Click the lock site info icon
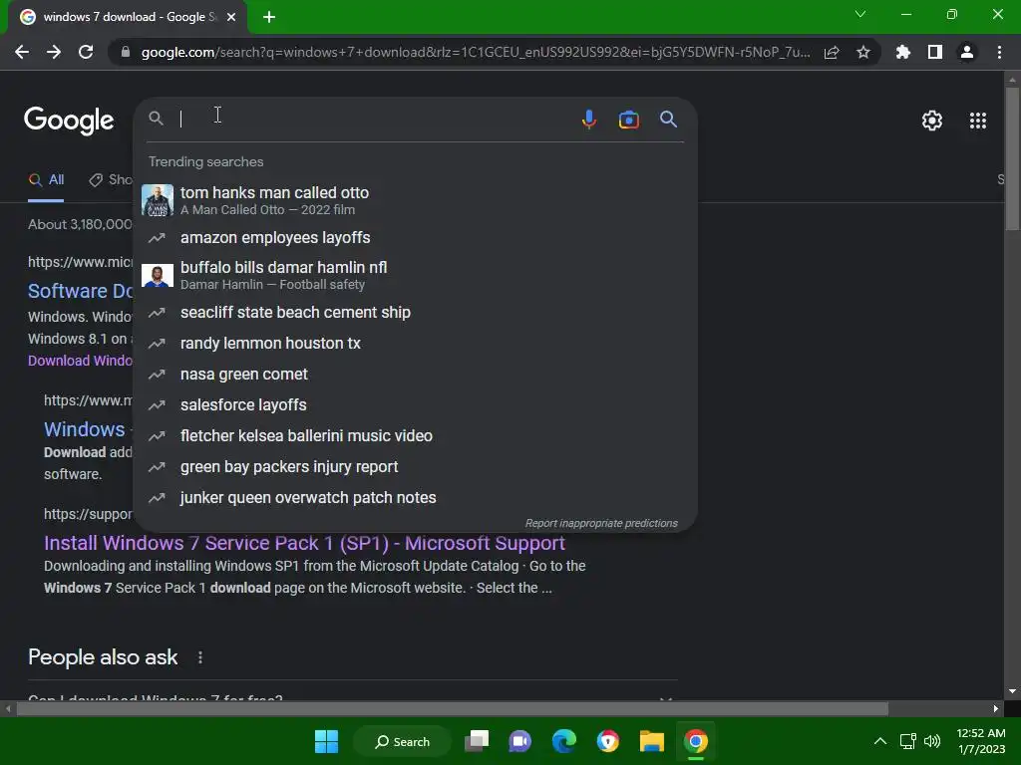 tap(126, 52)
